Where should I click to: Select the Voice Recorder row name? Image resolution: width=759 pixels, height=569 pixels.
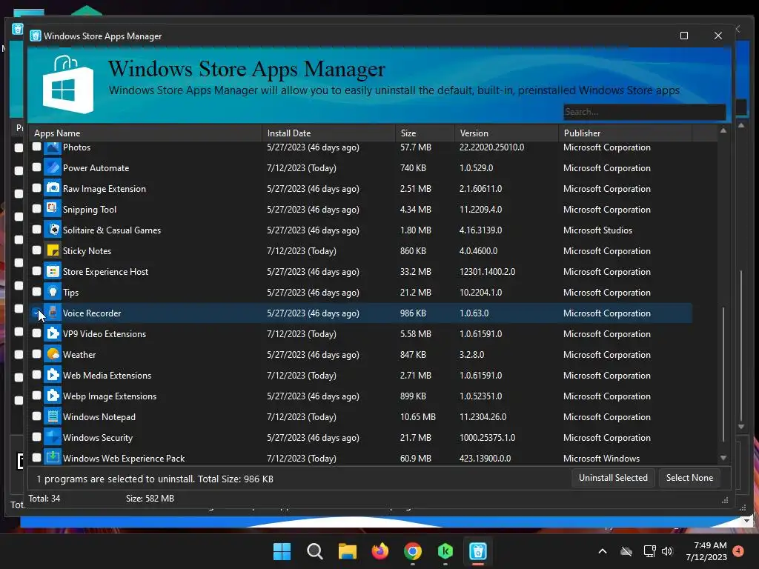pos(92,313)
